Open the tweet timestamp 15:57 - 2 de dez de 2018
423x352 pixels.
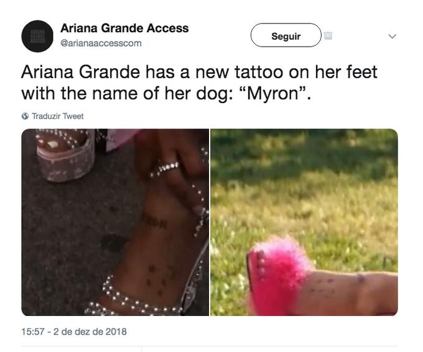pyautogui.click(x=74, y=332)
